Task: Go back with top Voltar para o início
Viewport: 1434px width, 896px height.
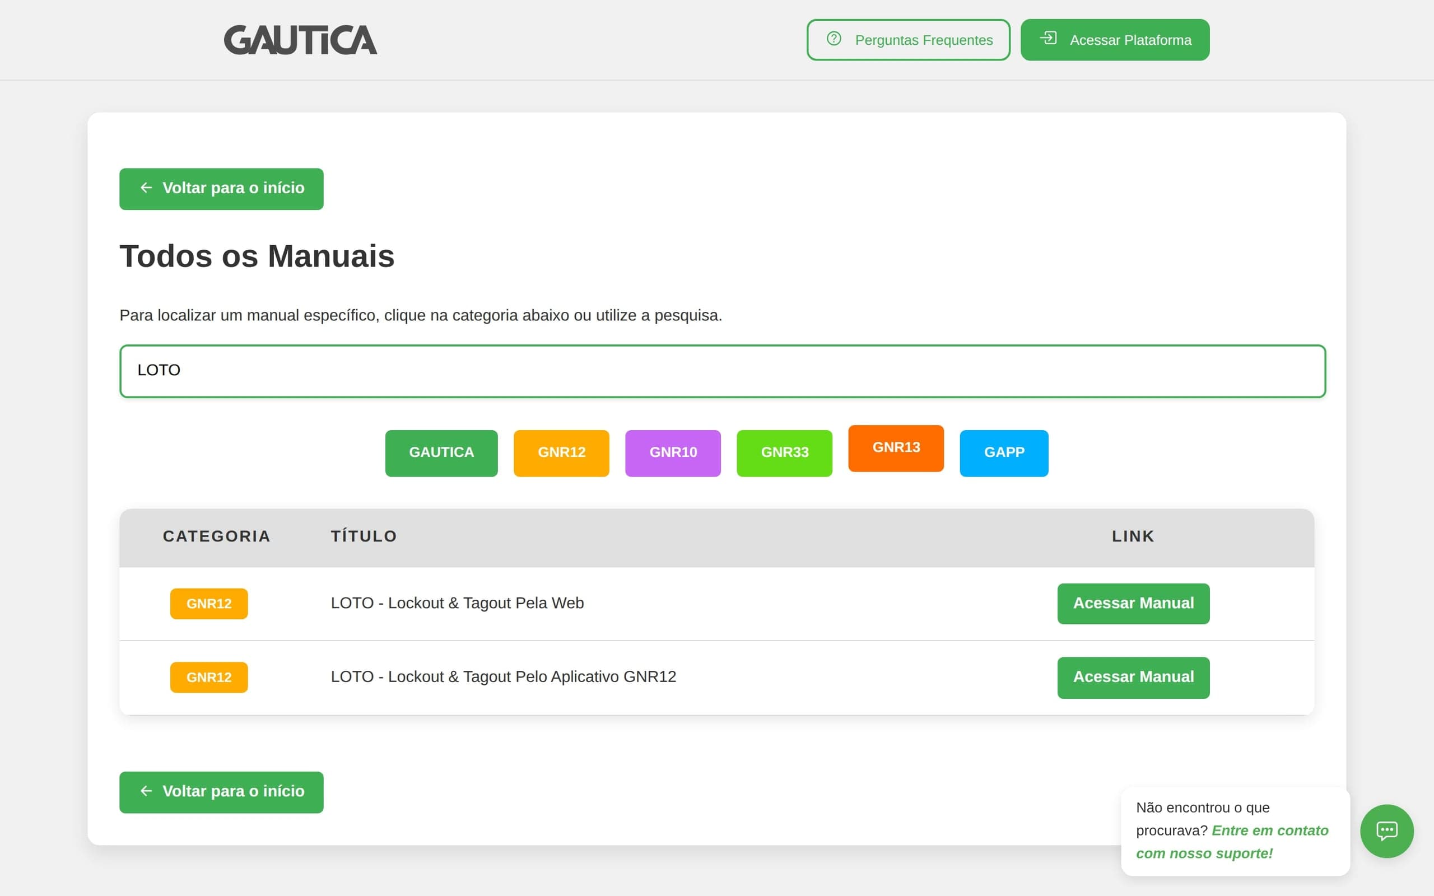Action: (x=221, y=189)
